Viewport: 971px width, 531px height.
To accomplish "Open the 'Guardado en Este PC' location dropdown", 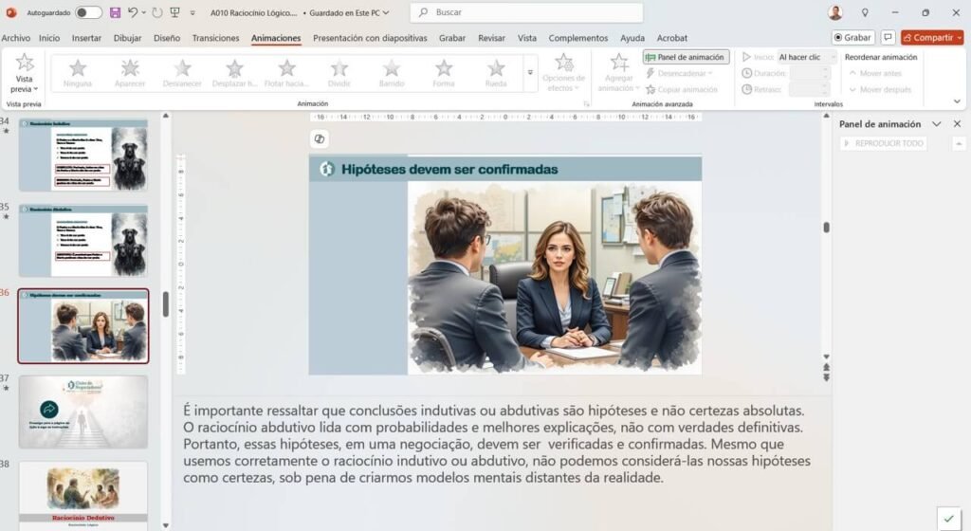I will 349,12.
